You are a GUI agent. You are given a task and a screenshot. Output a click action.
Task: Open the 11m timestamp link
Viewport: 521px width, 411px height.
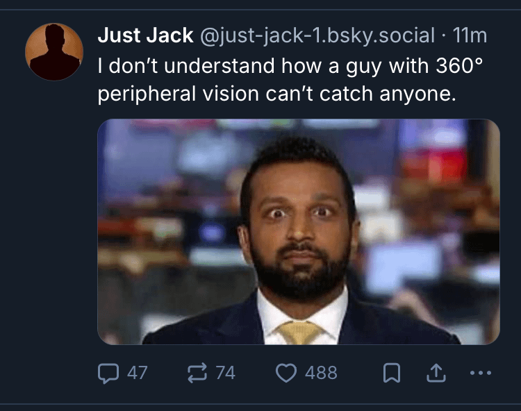coord(470,35)
